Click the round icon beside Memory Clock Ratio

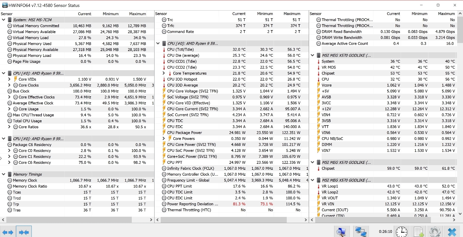tap(10, 186)
